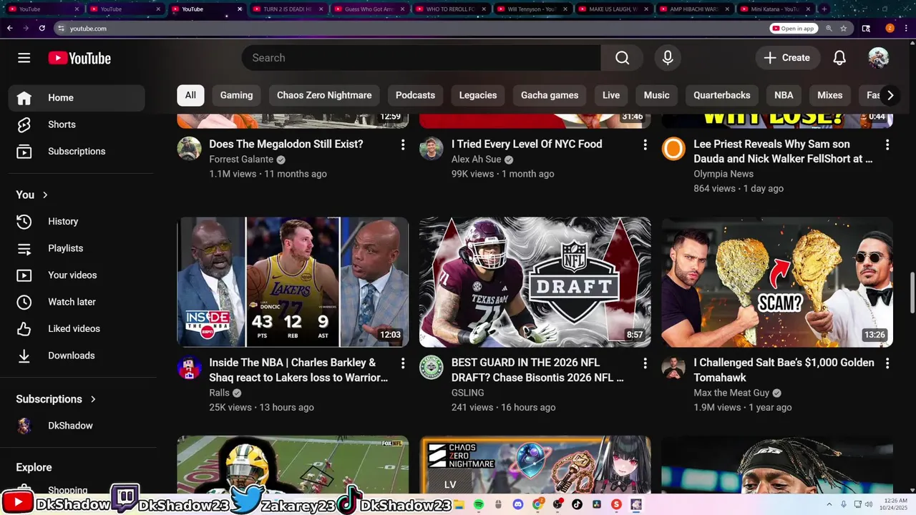Switch to the Mini Katana tab
Screen dimensions: 916x515
tap(776, 9)
